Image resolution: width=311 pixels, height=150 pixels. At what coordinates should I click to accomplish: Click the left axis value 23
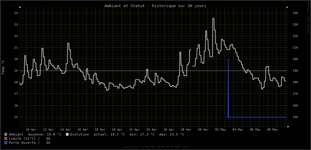click(x=16, y=25)
